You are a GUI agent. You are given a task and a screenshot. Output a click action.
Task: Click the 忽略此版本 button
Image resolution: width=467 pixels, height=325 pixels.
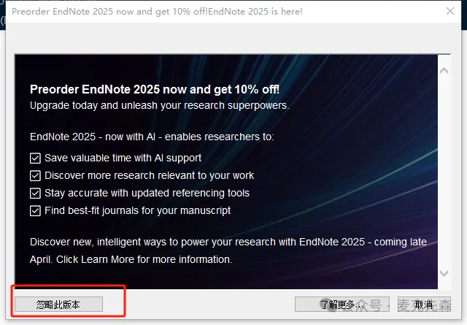pyautogui.click(x=58, y=305)
